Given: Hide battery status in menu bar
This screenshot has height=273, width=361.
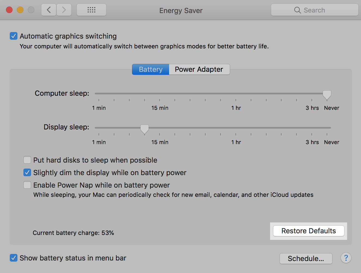Looking at the screenshot, I should point(13,258).
